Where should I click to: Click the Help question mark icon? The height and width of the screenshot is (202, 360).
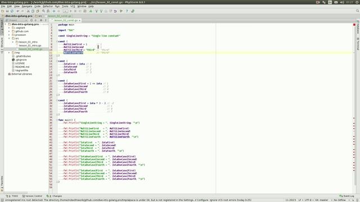[x=127, y=11]
